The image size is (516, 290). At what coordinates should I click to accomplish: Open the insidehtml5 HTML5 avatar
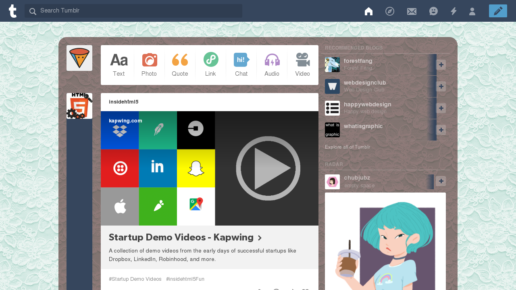[79, 106]
